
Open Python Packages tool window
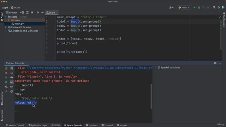(x=38, y=125)
